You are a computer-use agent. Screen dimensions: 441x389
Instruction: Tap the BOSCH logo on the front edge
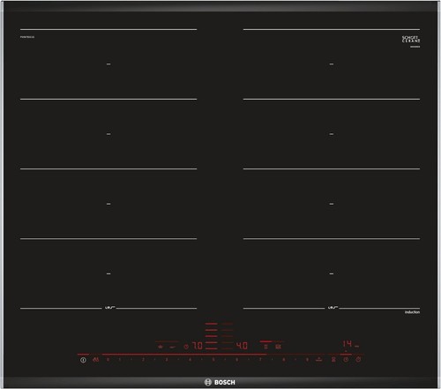[220, 382]
